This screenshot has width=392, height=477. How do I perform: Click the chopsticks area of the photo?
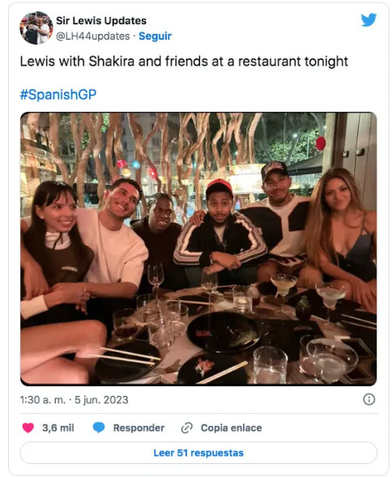pyautogui.click(x=127, y=356)
